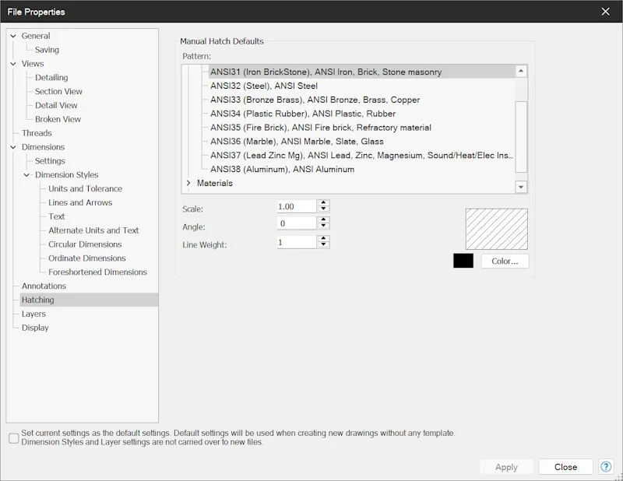
Task: Expand the Materials pattern group
Action: coord(188,183)
